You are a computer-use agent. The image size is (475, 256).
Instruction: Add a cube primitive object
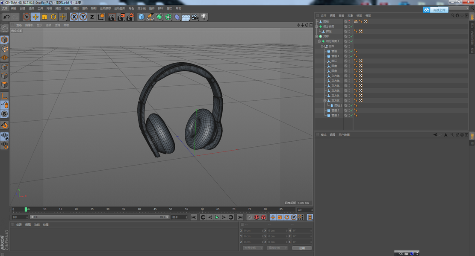[x=142, y=17]
